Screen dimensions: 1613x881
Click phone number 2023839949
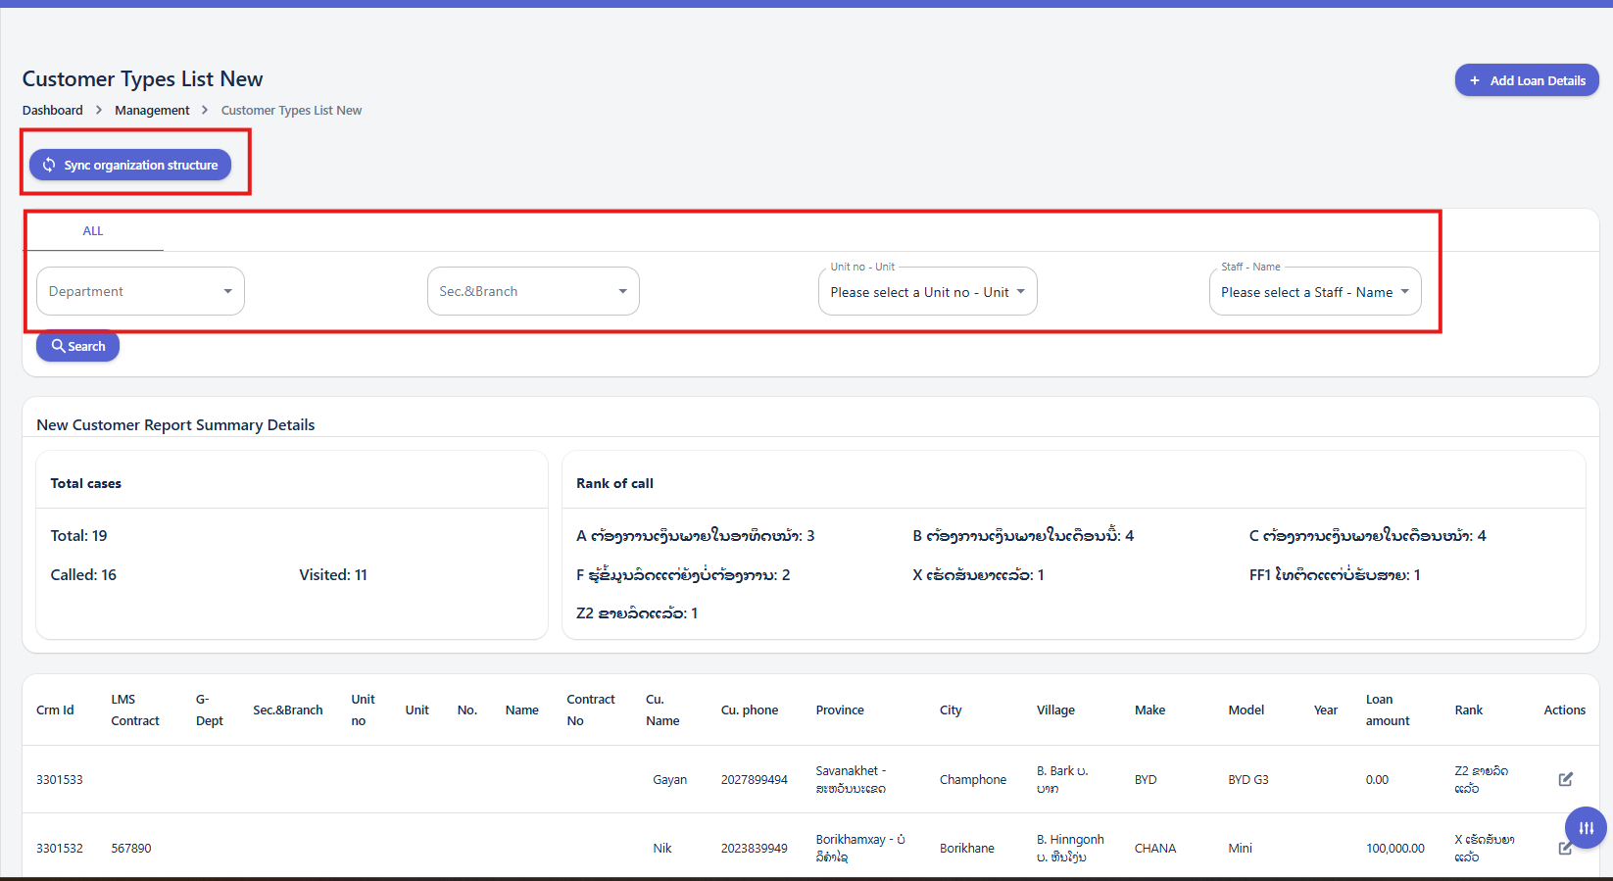coord(755,849)
